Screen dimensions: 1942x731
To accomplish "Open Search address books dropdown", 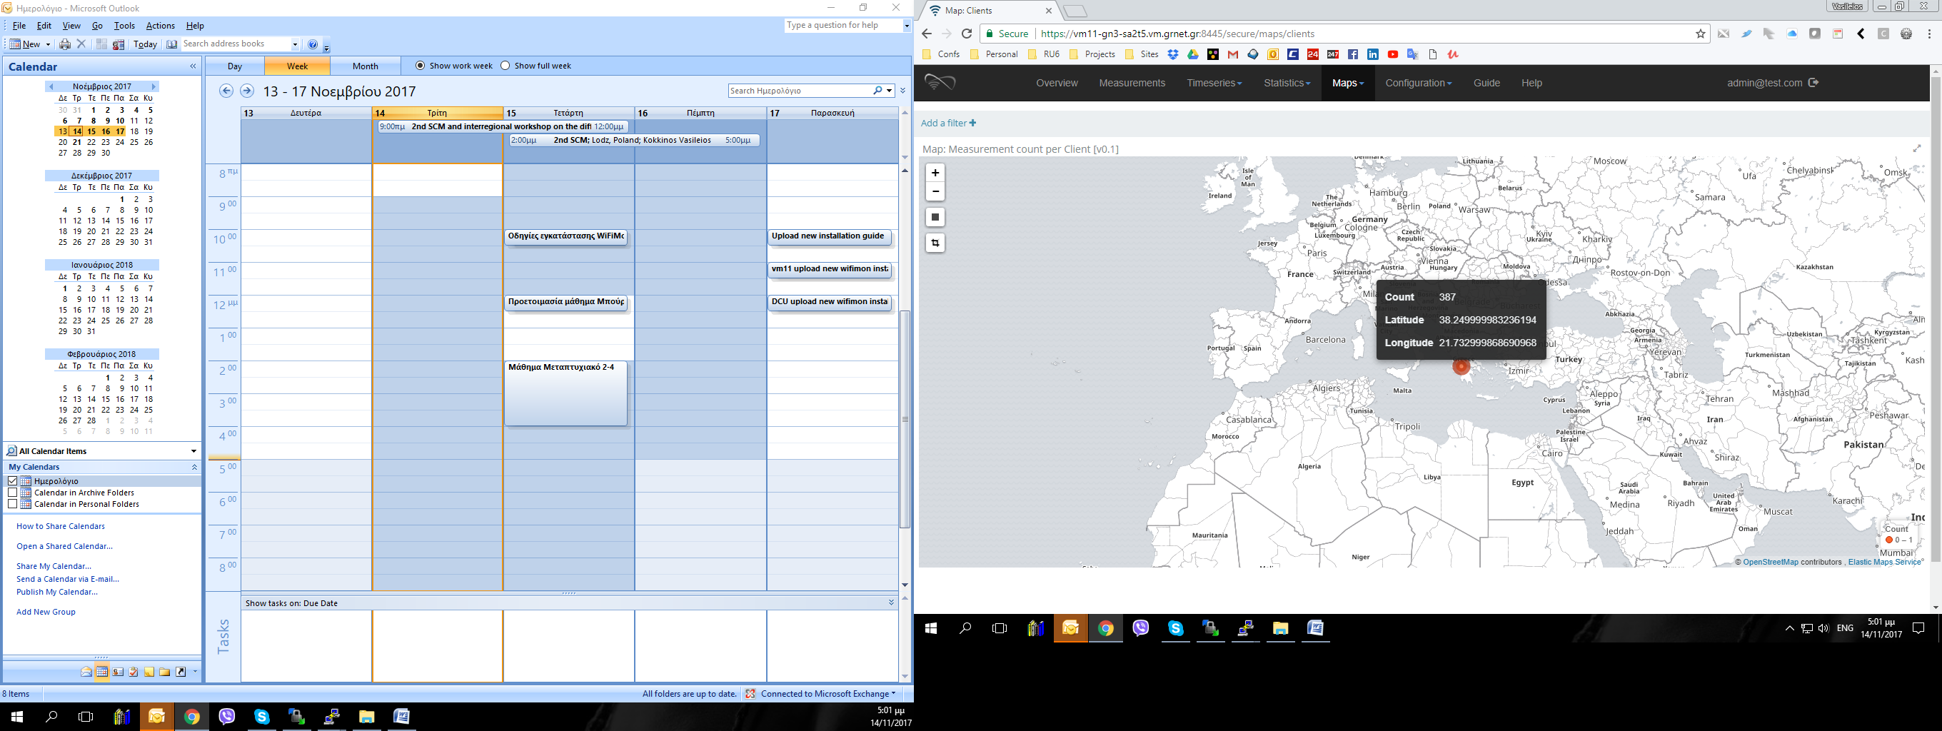I will pyautogui.click(x=295, y=44).
